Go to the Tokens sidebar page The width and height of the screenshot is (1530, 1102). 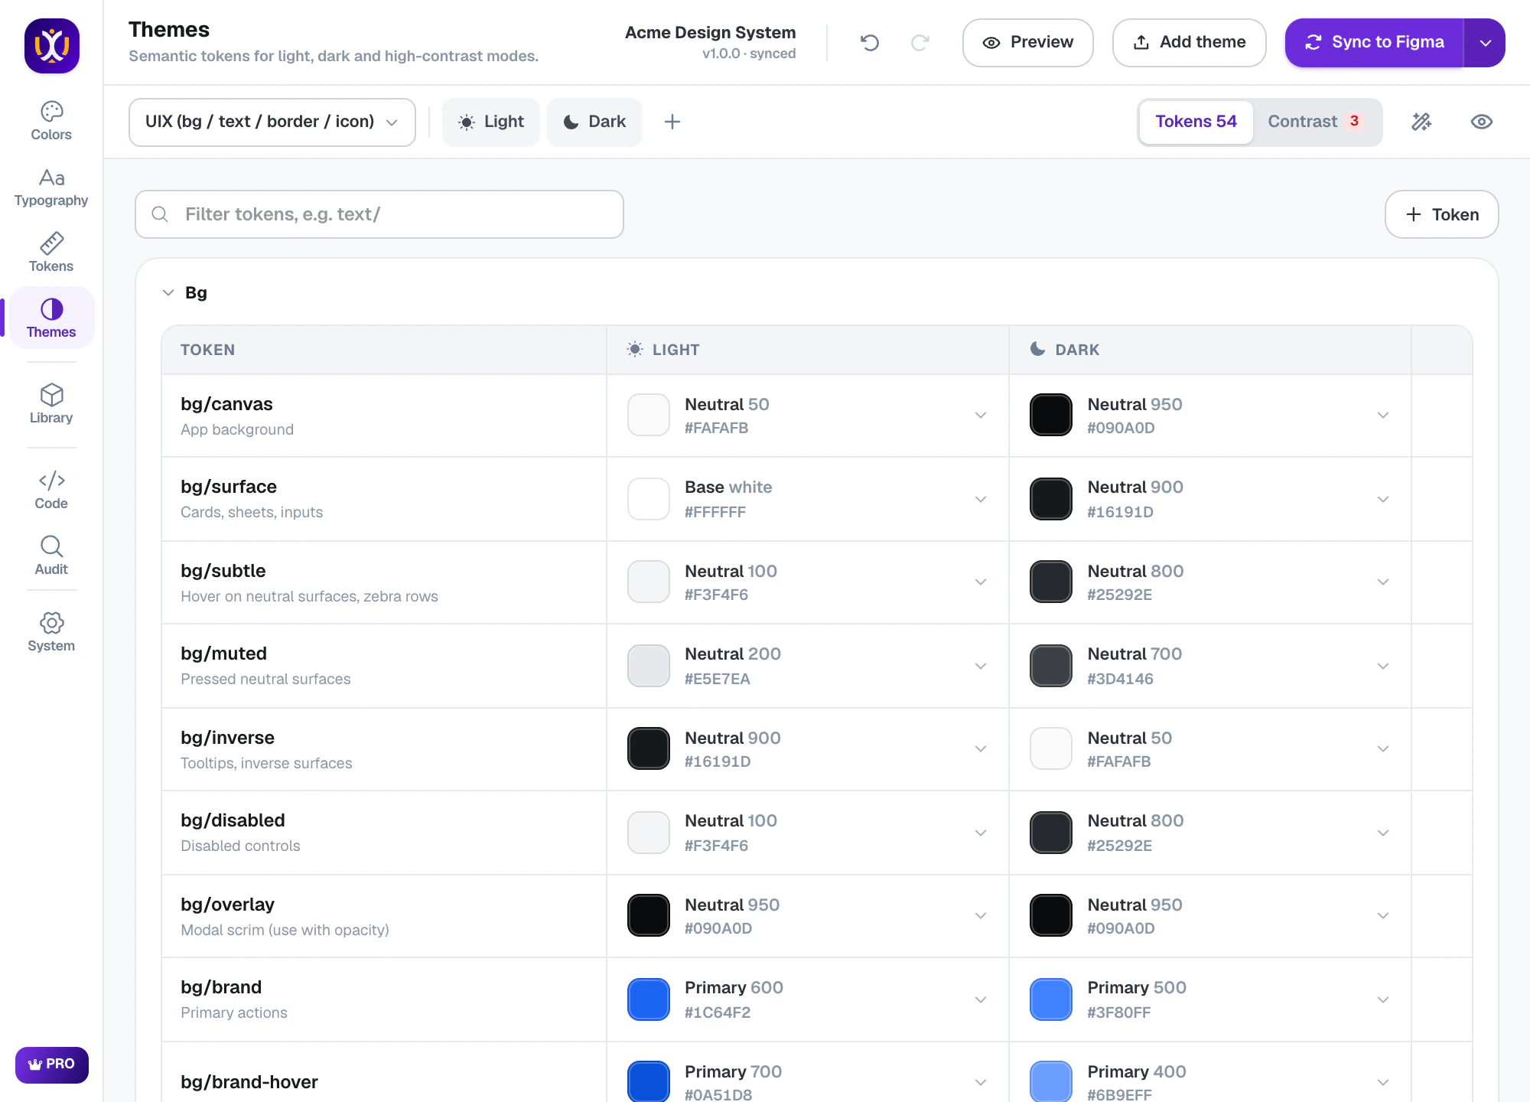[51, 253]
